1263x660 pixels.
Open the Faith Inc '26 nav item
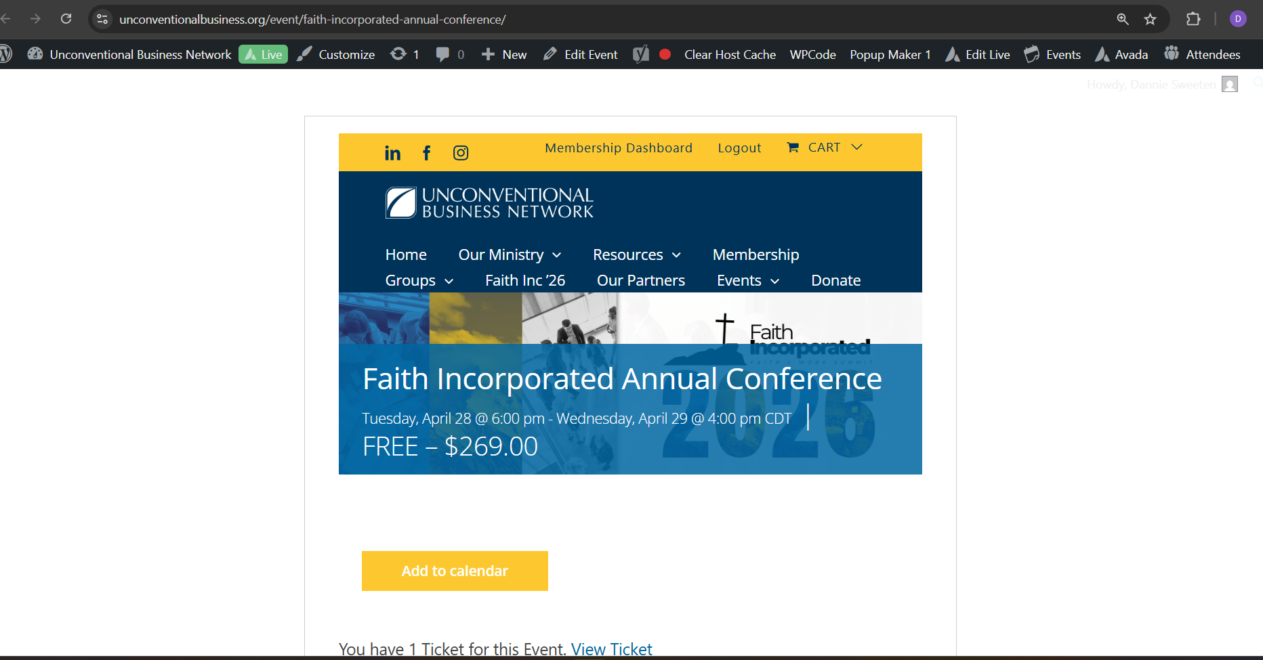click(x=525, y=280)
